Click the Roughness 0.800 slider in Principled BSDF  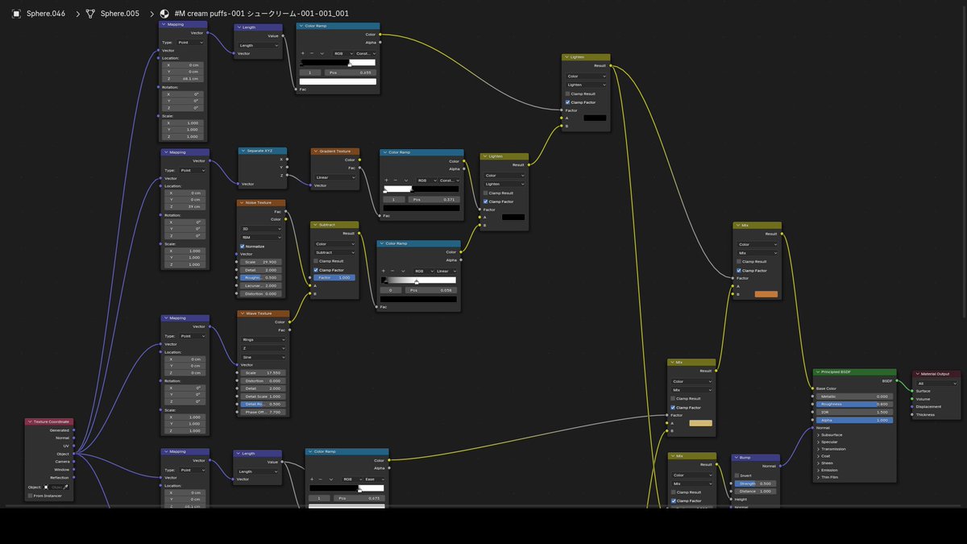855,405
